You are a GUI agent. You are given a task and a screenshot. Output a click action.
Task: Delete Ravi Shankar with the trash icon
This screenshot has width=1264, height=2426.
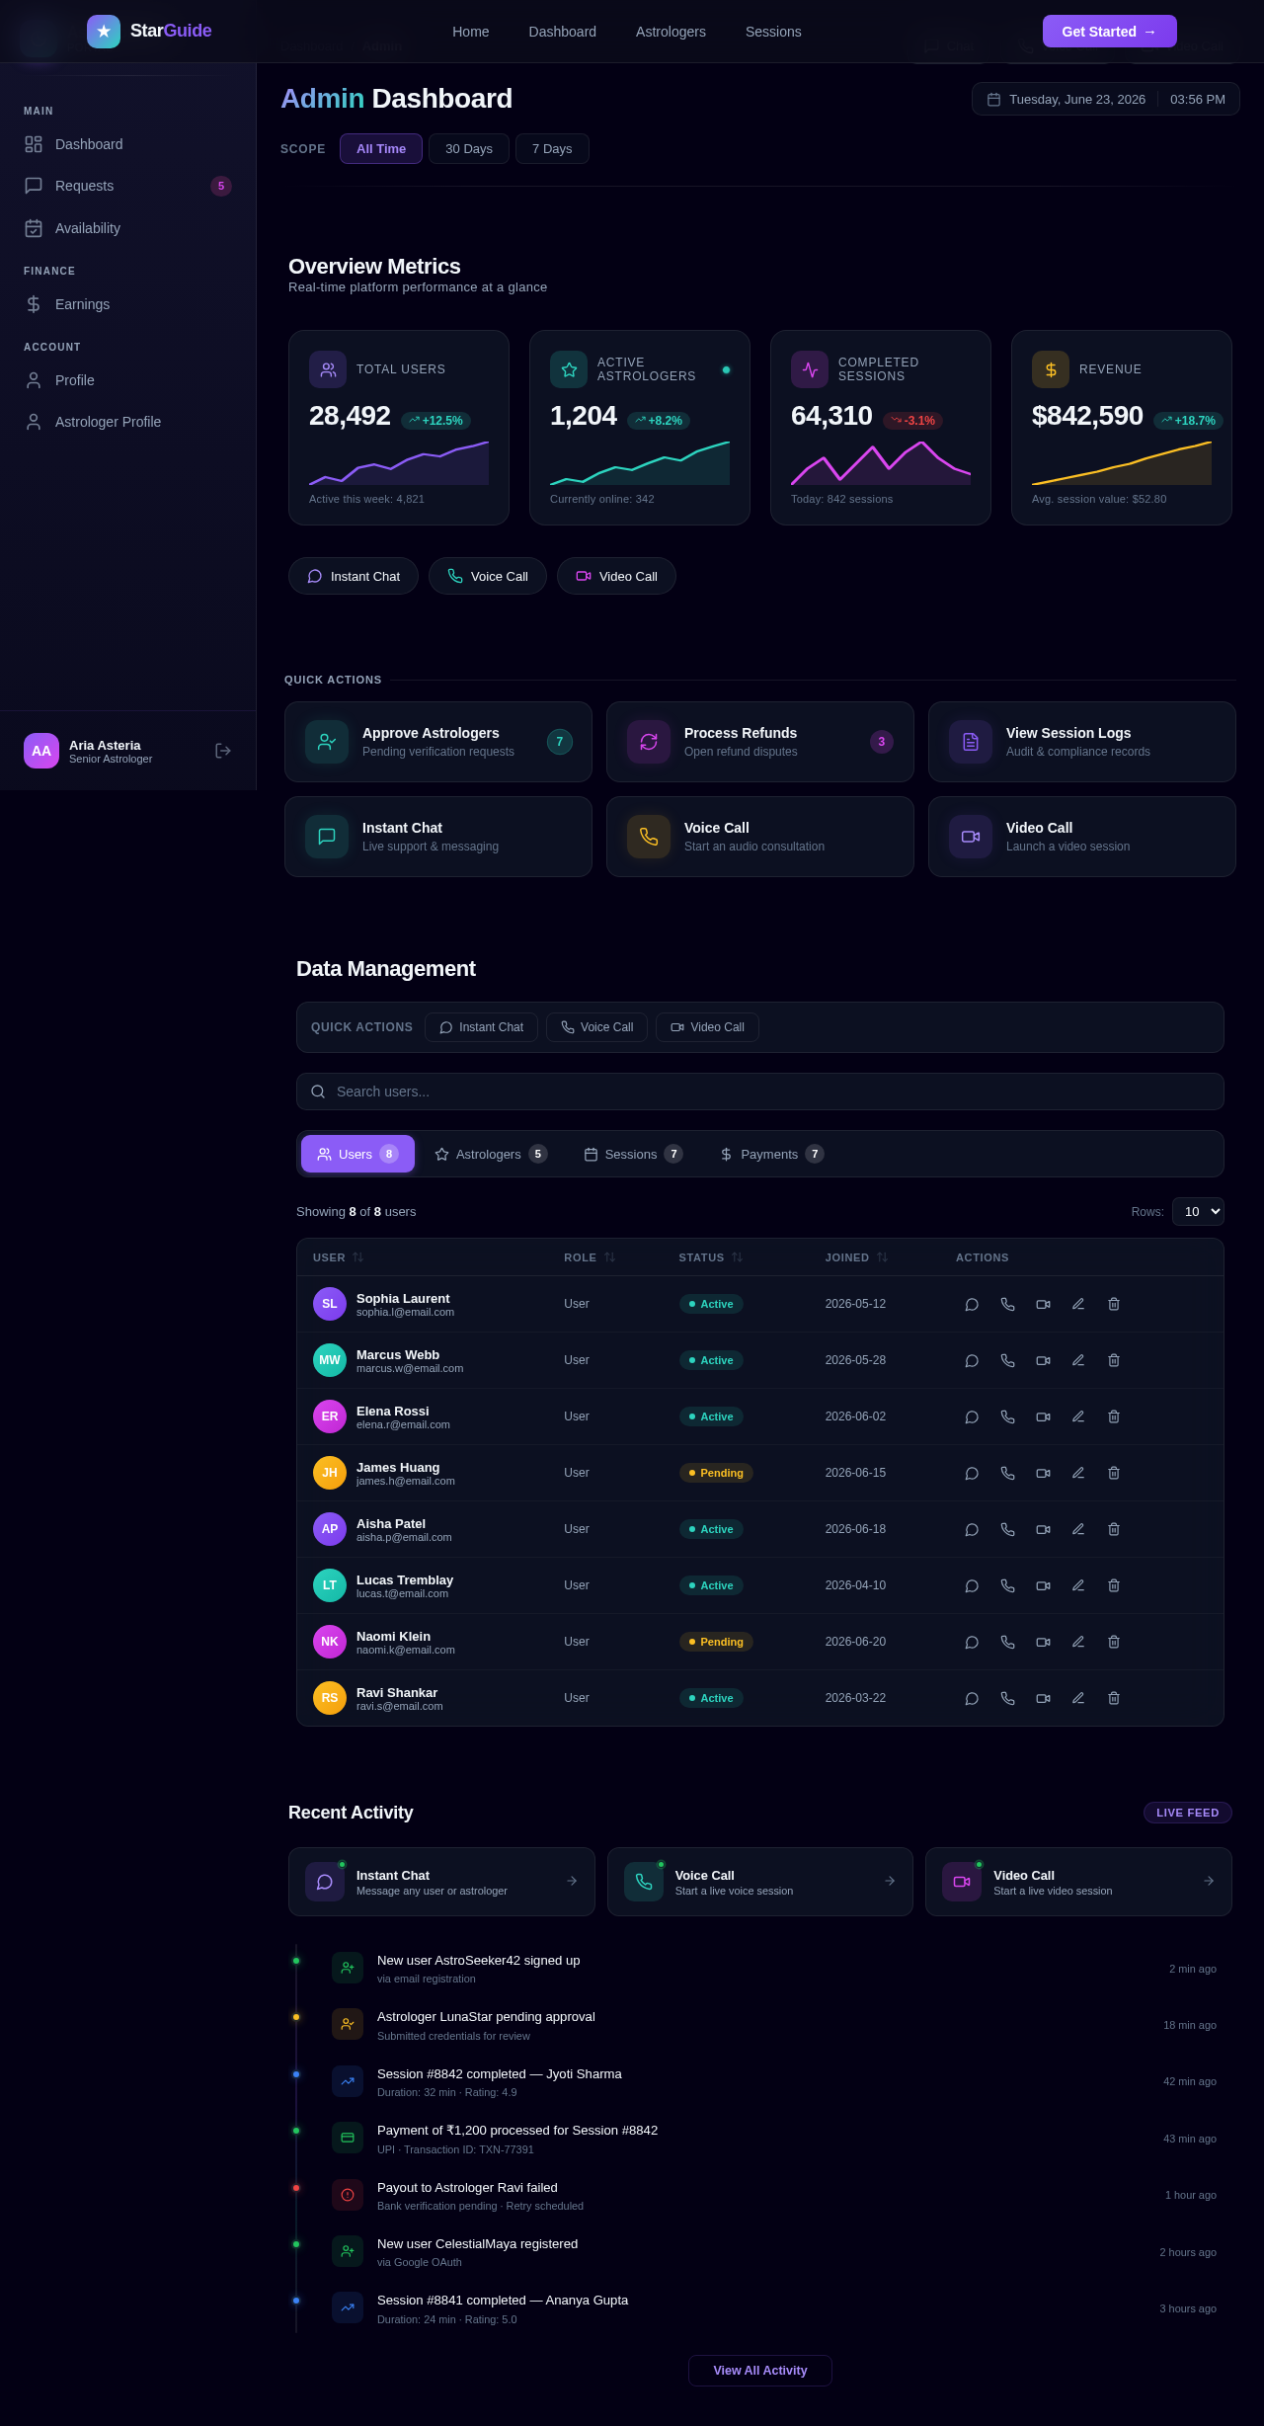[x=1114, y=1698]
